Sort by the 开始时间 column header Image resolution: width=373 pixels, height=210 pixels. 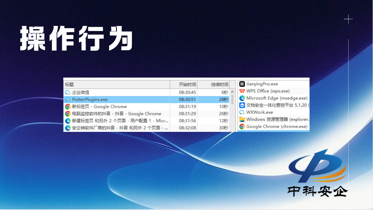coord(184,85)
